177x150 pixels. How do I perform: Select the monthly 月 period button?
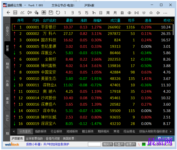tap(115, 13)
